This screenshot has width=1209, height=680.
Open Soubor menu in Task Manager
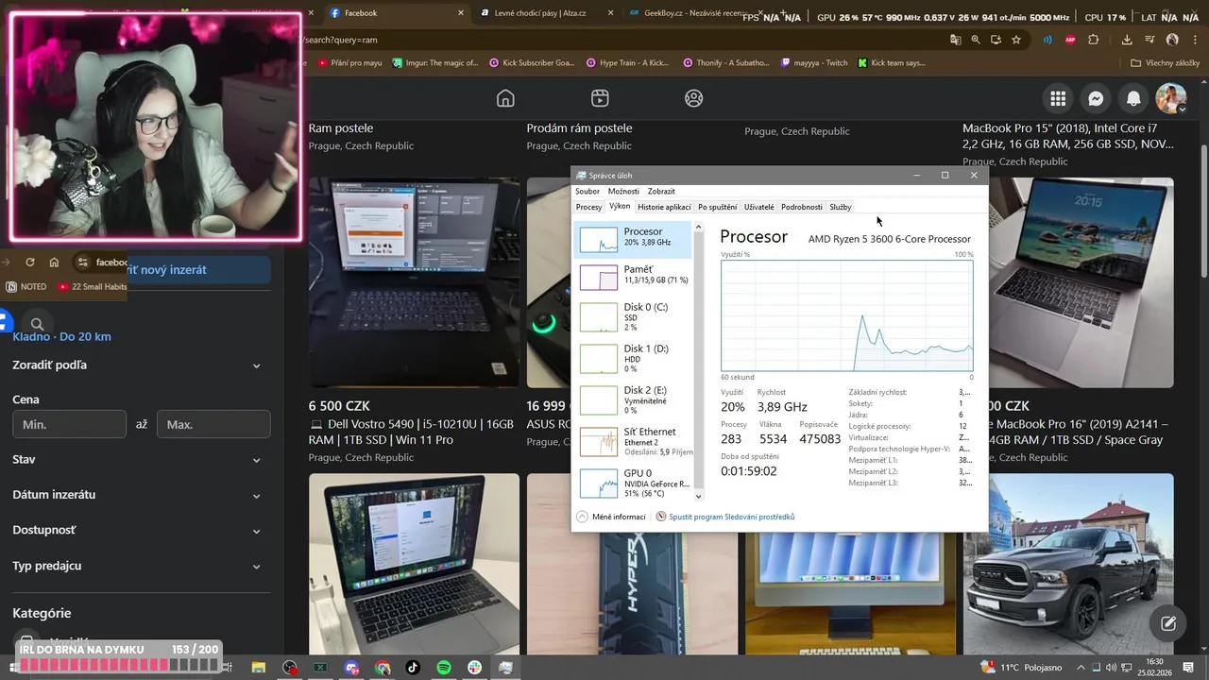(587, 191)
